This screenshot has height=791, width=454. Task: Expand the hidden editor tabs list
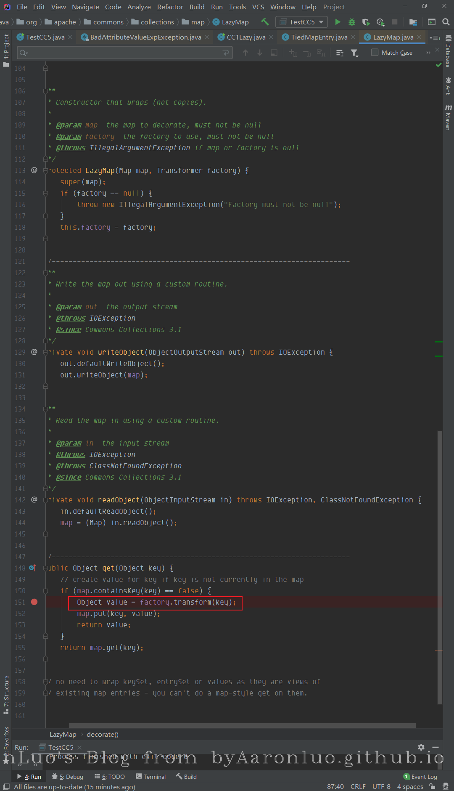[435, 37]
